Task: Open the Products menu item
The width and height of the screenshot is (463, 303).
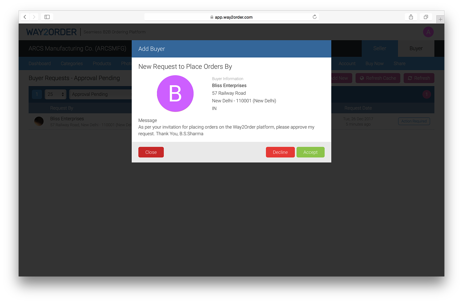Action: point(102,64)
